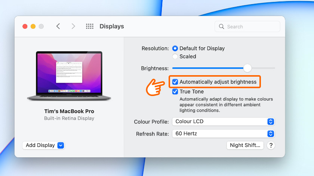Click the magnifying glass search icon
Image resolution: width=314 pixels, height=176 pixels.
tap(222, 27)
